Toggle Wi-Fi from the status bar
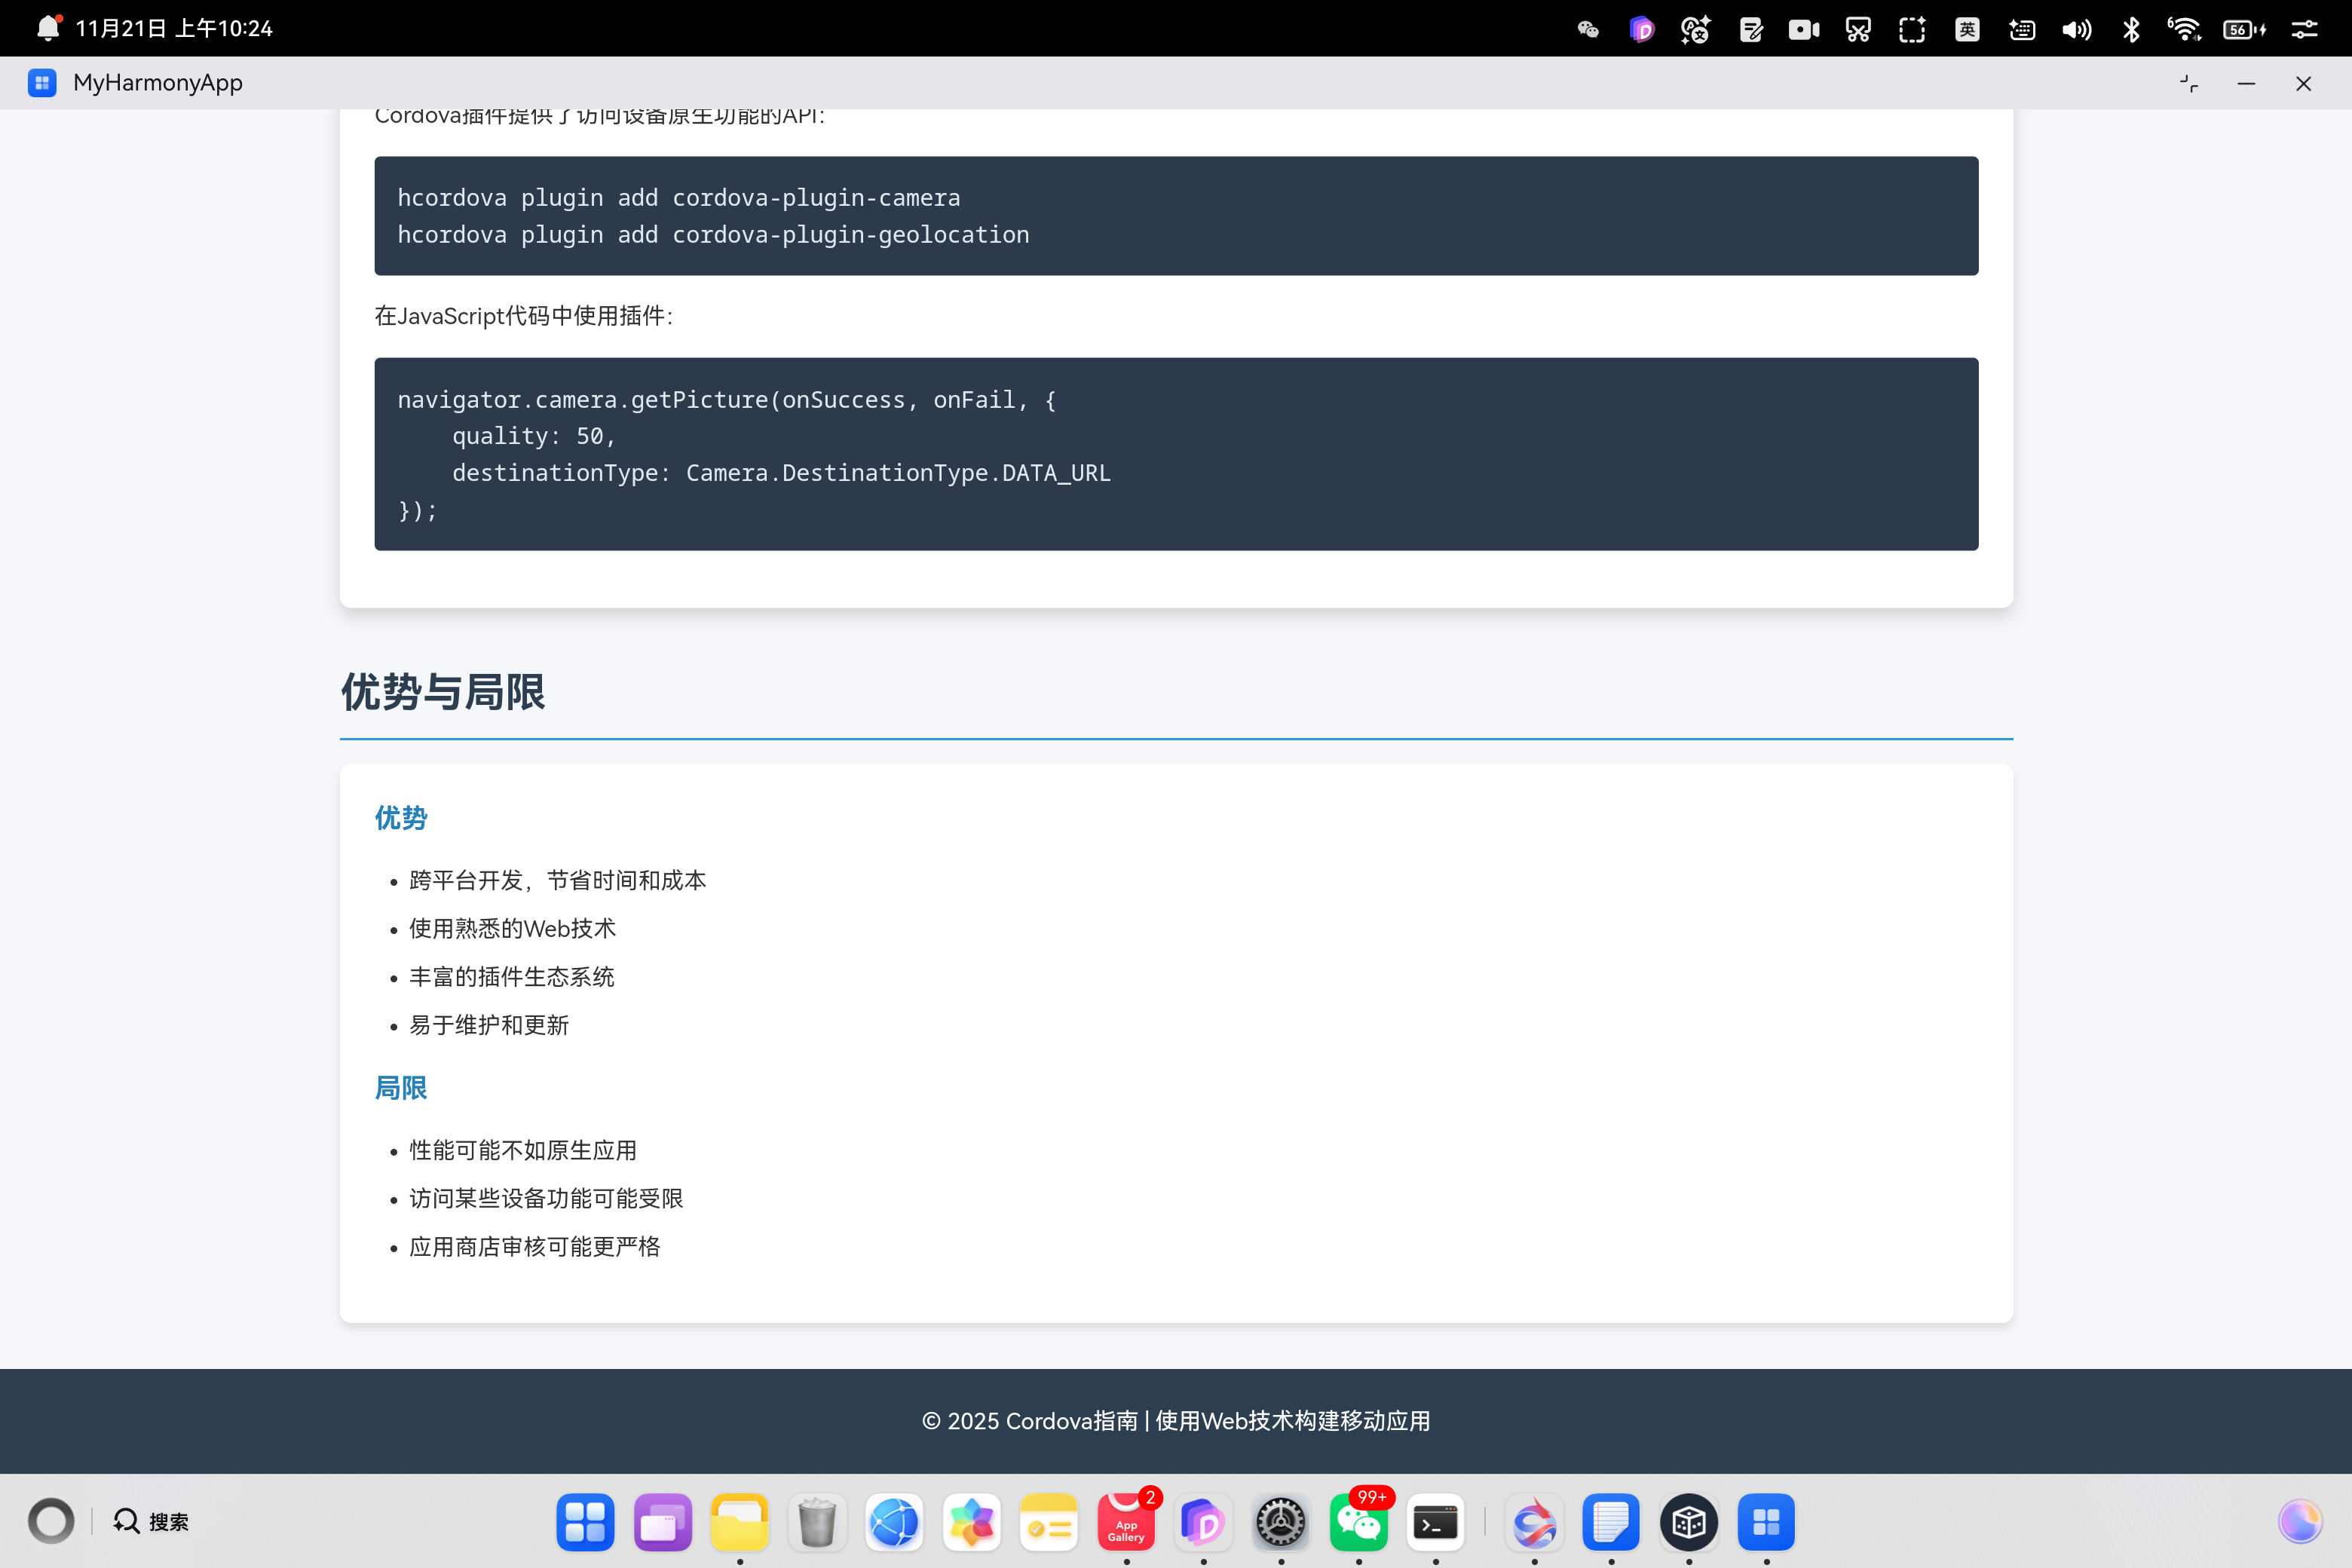This screenshot has width=2352, height=1568. click(2184, 29)
